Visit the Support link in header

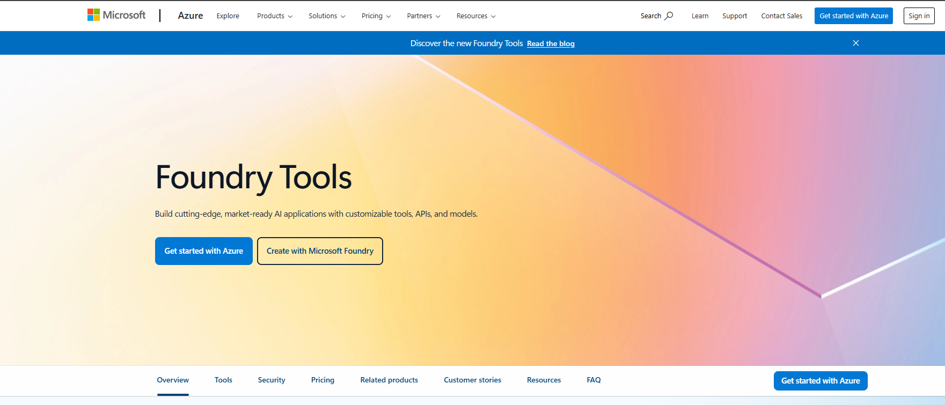pyautogui.click(x=734, y=16)
